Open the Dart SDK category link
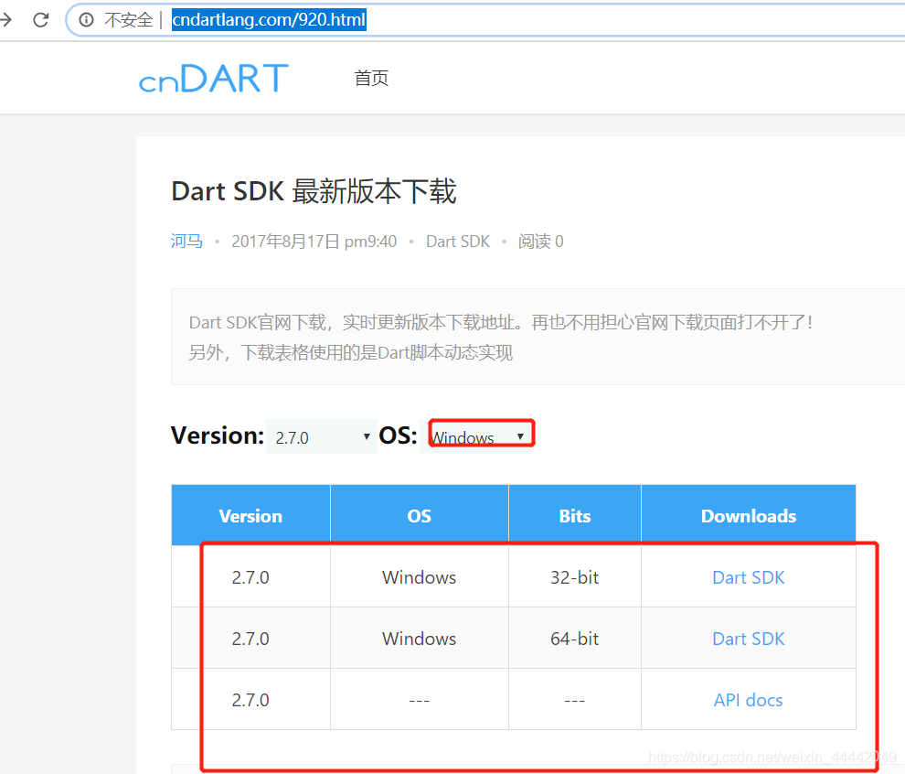 458,241
